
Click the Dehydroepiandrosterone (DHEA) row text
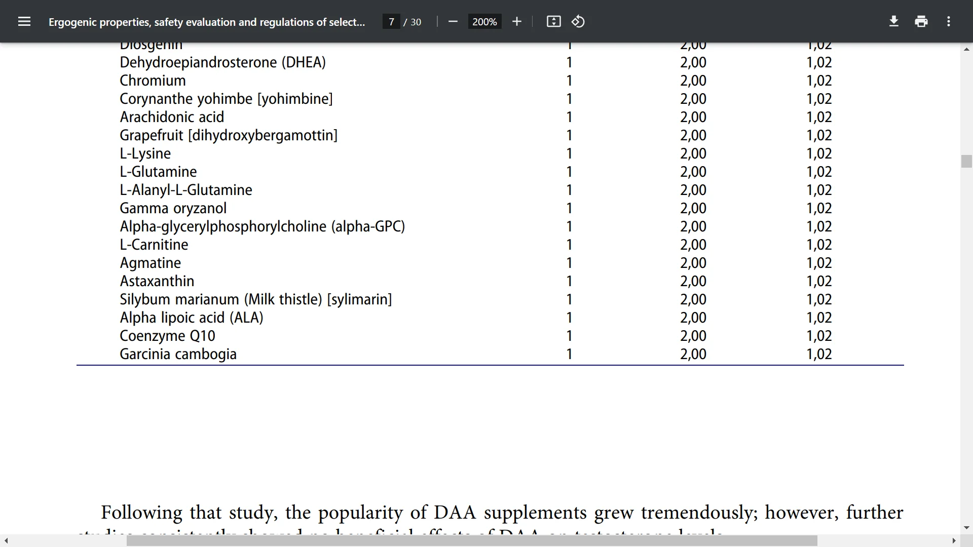(223, 63)
